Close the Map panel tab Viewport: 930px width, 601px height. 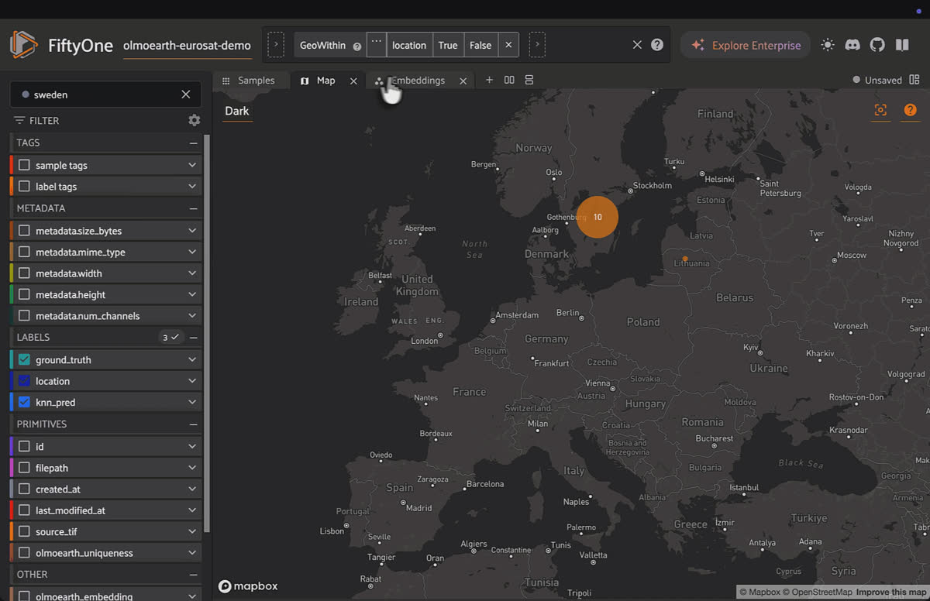click(x=353, y=81)
